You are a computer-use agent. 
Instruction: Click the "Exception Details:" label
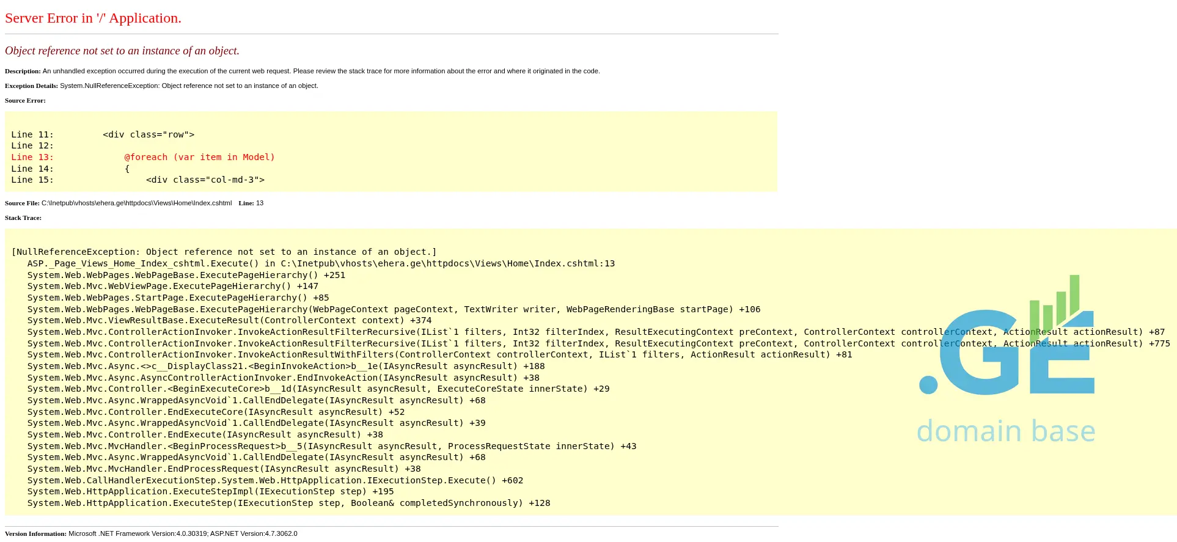click(x=31, y=86)
